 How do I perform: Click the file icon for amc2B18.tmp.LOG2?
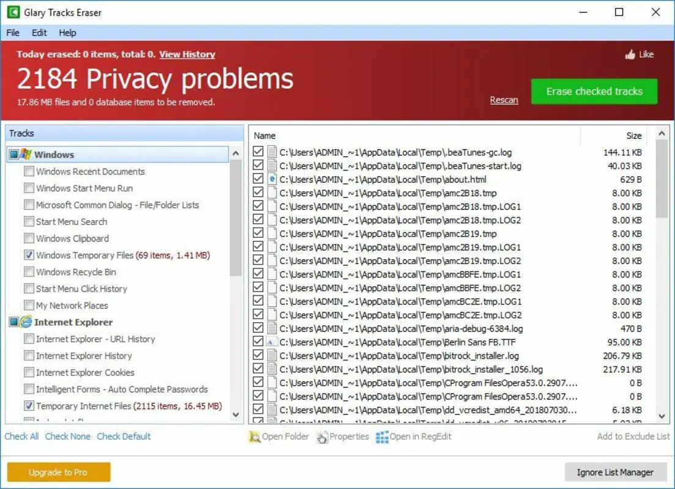pyautogui.click(x=271, y=219)
